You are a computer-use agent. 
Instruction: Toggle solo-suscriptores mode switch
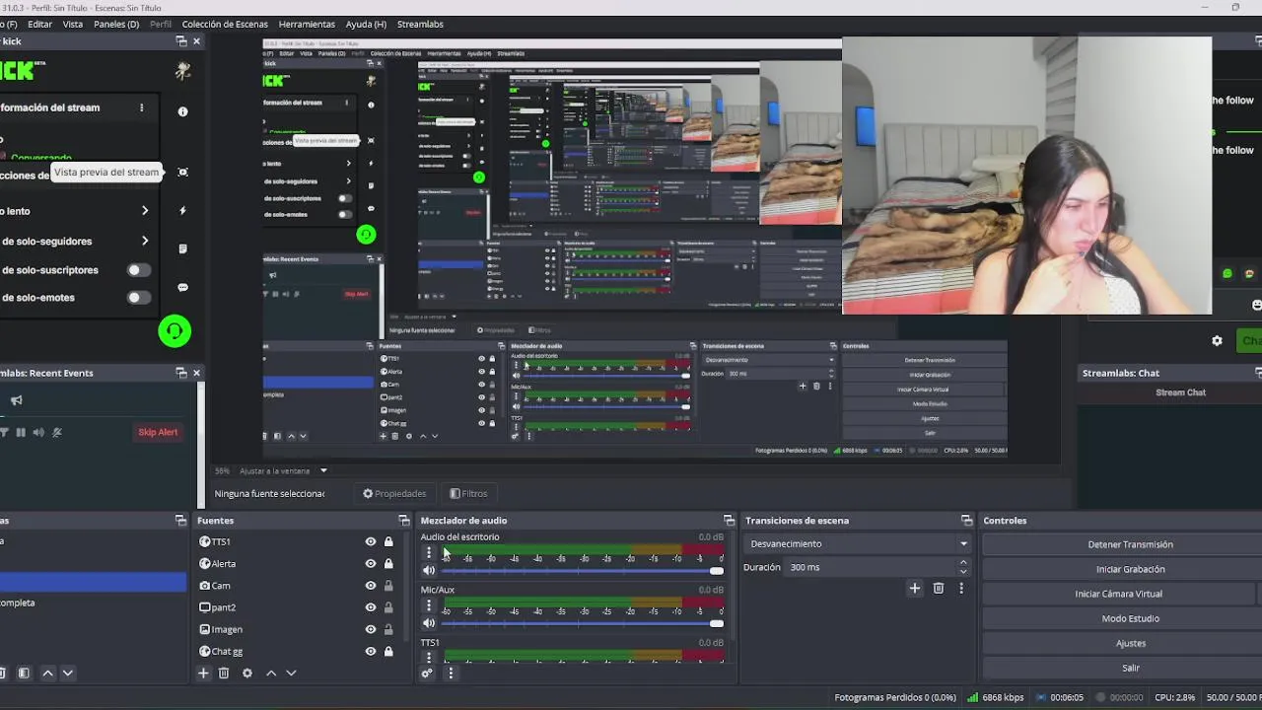pos(138,270)
